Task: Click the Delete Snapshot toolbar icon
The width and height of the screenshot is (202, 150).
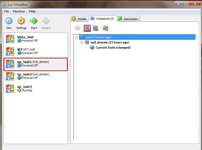Action: 96,28
